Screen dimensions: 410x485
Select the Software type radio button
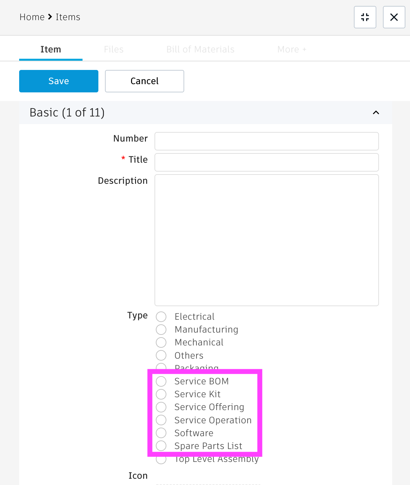tap(161, 433)
